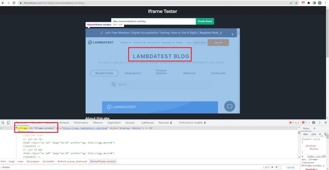The width and height of the screenshot is (329, 170).
Task: Bookmark this page with the star icon
Action: (x=296, y=3)
